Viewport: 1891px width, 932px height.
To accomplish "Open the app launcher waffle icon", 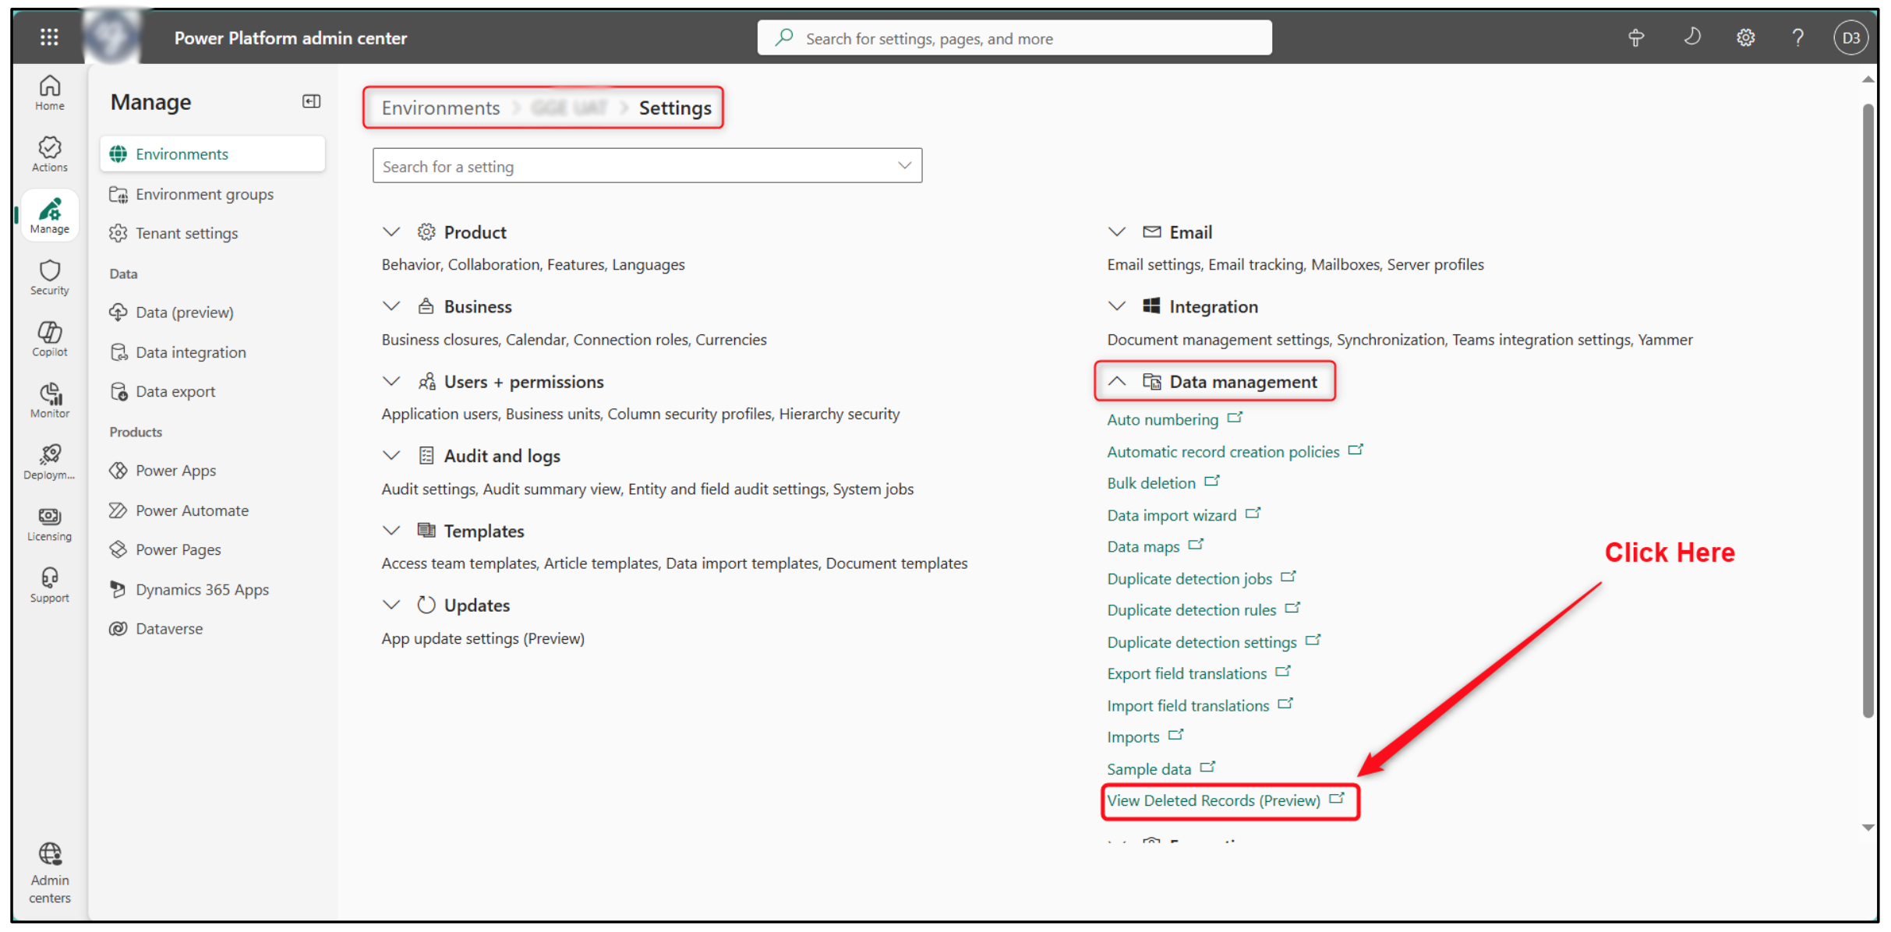I will [x=49, y=37].
